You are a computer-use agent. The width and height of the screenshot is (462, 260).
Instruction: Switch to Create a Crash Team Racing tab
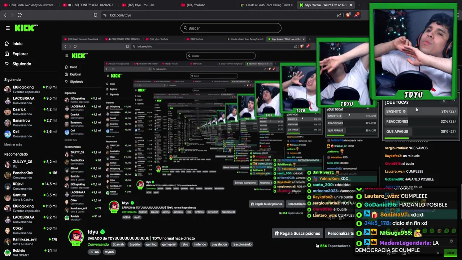(266, 5)
